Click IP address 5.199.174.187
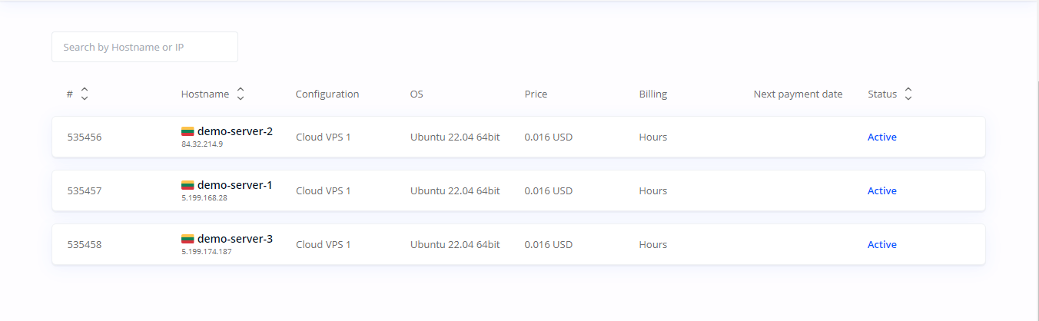This screenshot has width=1039, height=321. click(206, 252)
